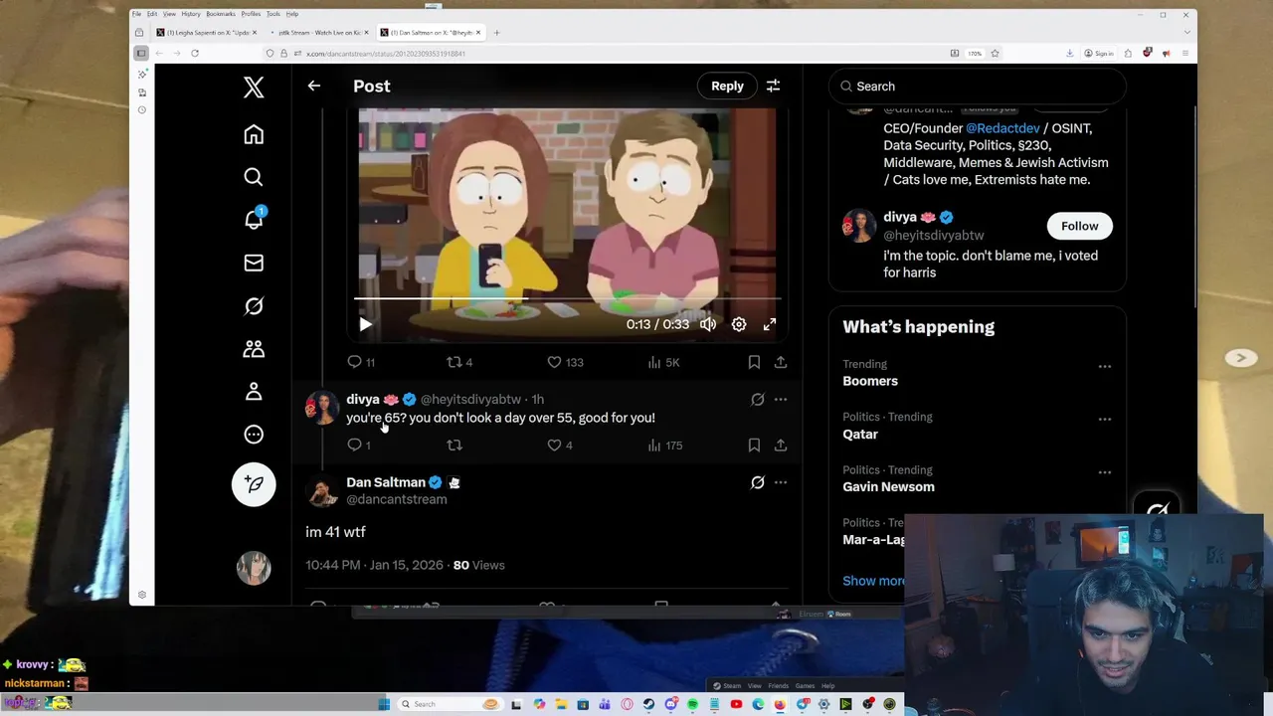Bookmark divya's reply
The image size is (1273, 716).
pyautogui.click(x=754, y=446)
